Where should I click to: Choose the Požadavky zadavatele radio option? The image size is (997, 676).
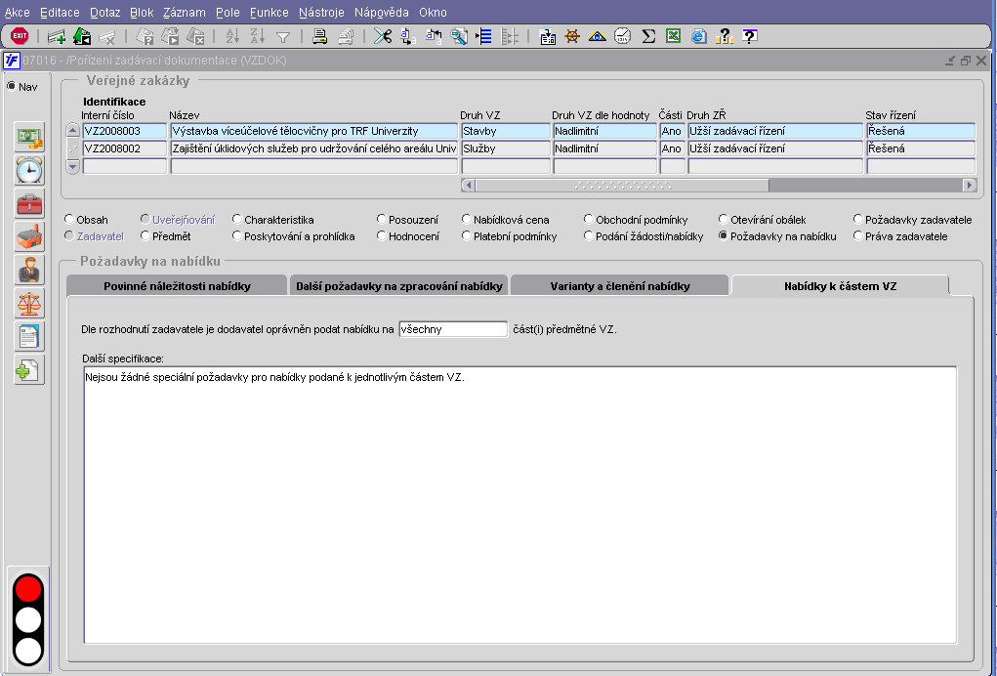point(858,220)
